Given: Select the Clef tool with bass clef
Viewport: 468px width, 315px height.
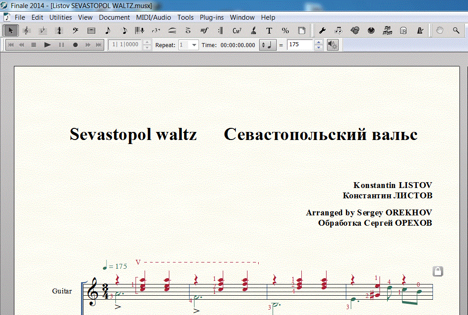Looking at the screenshot, I should click(x=75, y=31).
